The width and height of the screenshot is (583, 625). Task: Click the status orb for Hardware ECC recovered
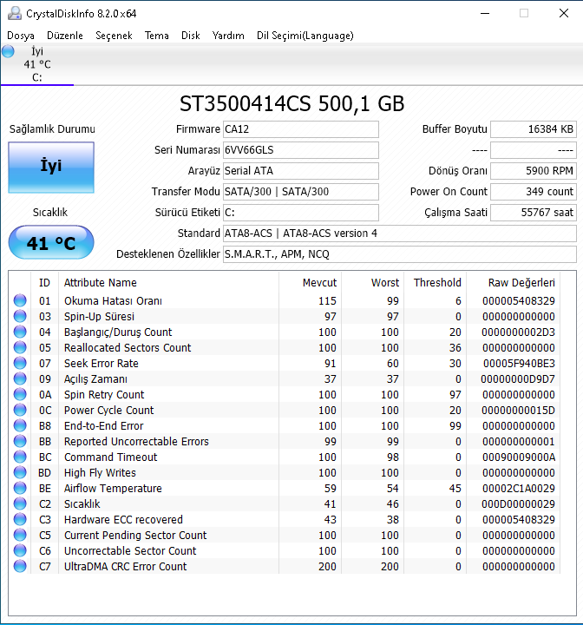click(20, 519)
